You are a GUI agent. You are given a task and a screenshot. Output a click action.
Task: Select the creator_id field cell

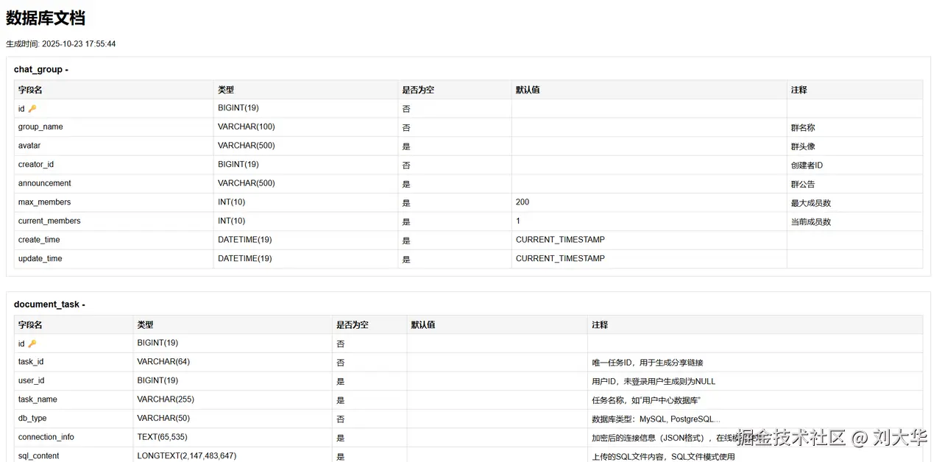coord(114,165)
